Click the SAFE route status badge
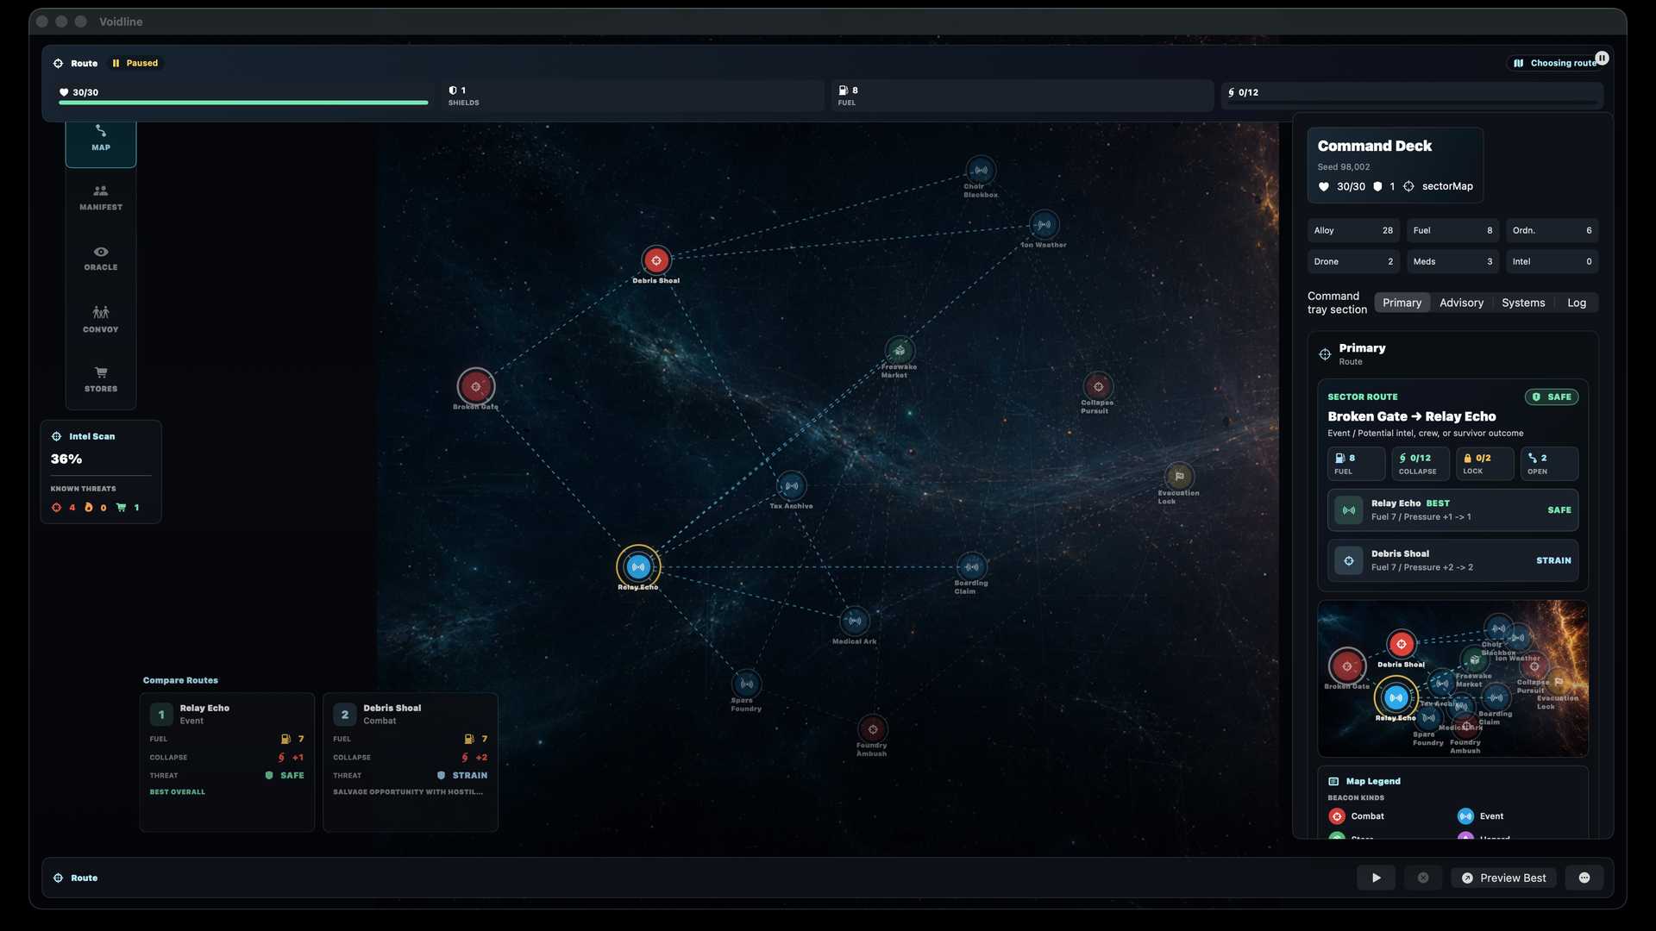The height and width of the screenshot is (931, 1656). [x=1552, y=397]
